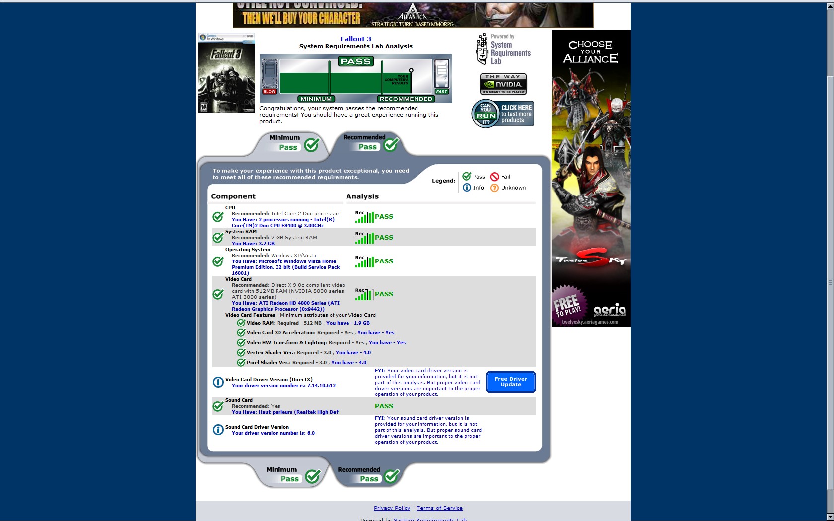Click 'You Have: ATI Radeon HD 4800 Series' text
This screenshot has width=834, height=521.
(x=285, y=306)
